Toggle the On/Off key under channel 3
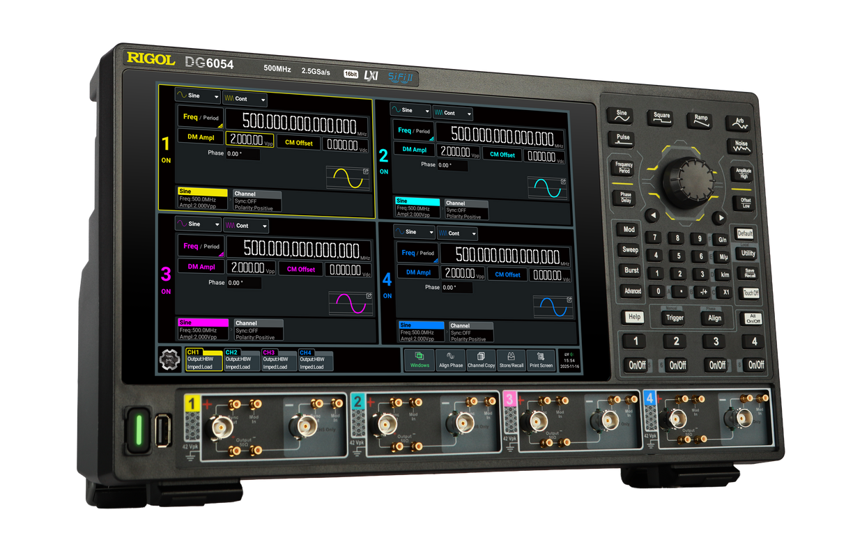 click(717, 364)
